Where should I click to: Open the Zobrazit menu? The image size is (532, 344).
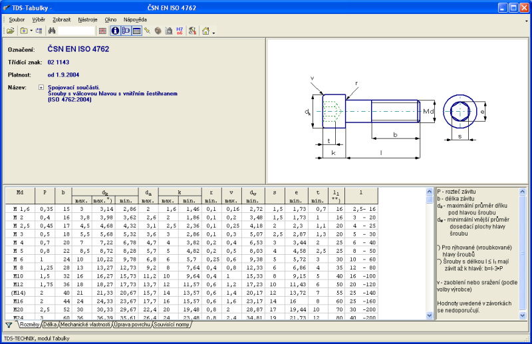pos(61,20)
